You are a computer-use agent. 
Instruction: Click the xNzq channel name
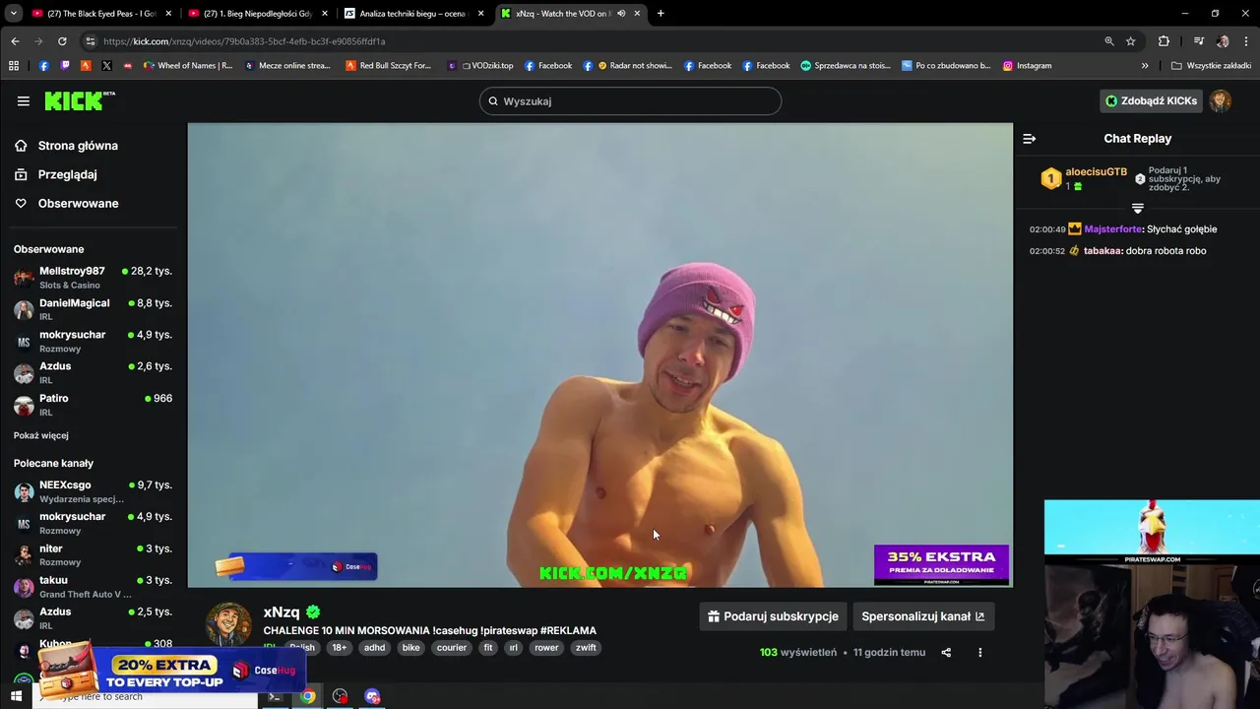(x=282, y=612)
